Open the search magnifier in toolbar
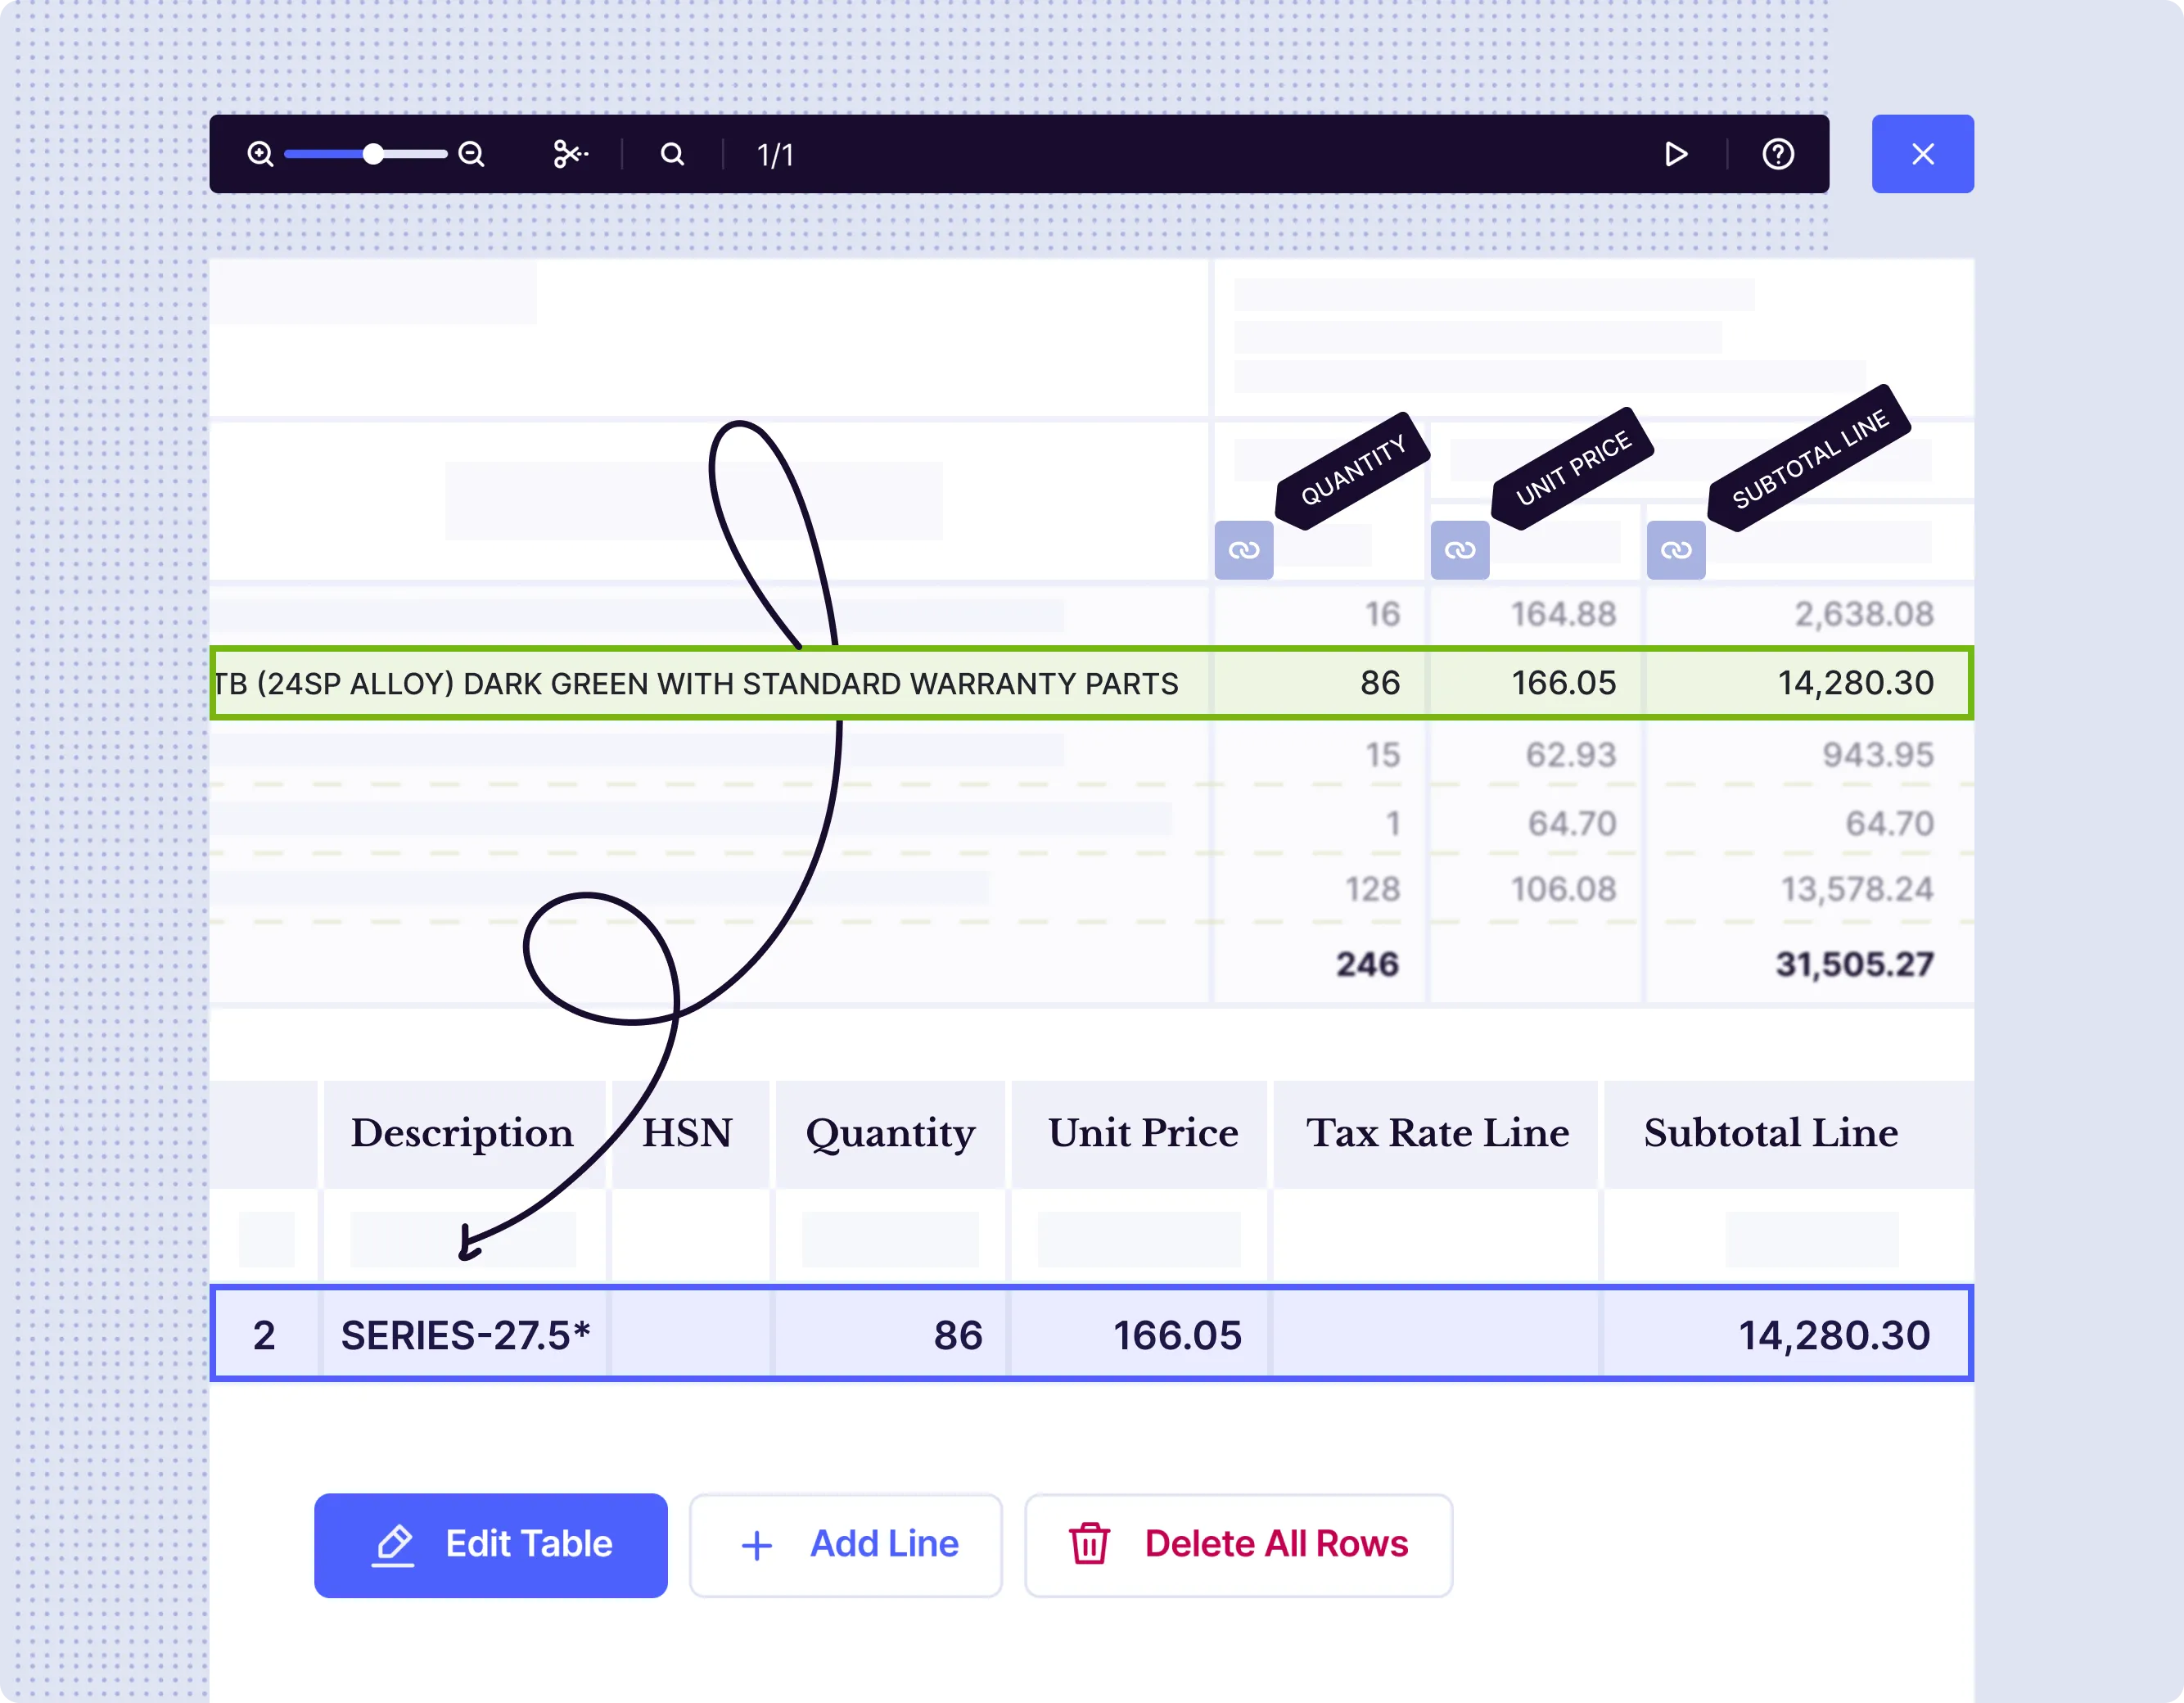The height and width of the screenshot is (1703, 2184). 672,154
